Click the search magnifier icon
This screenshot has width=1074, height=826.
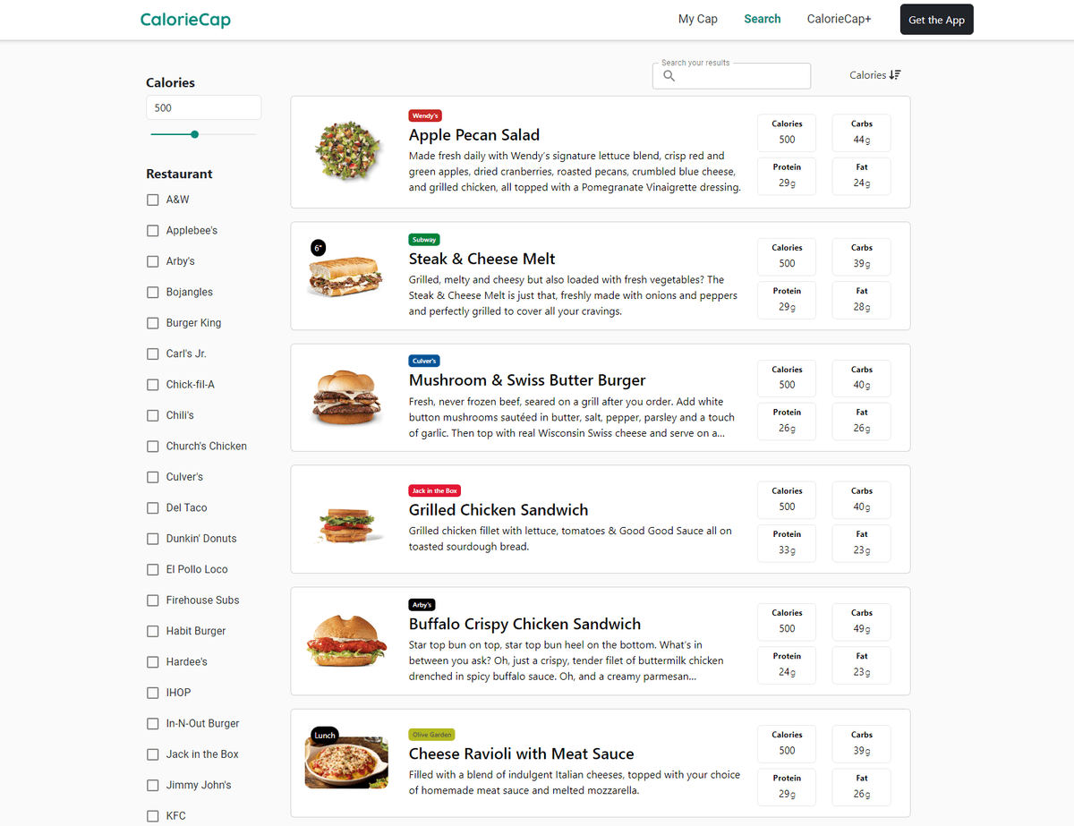(669, 76)
